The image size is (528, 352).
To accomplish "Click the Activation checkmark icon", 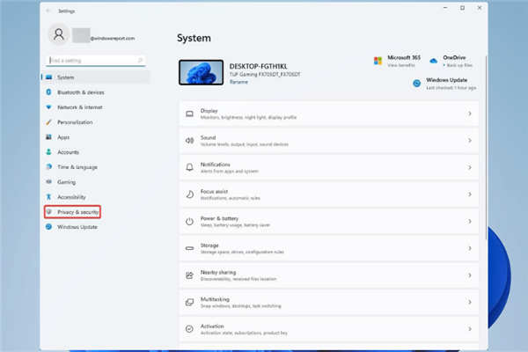I will (189, 329).
